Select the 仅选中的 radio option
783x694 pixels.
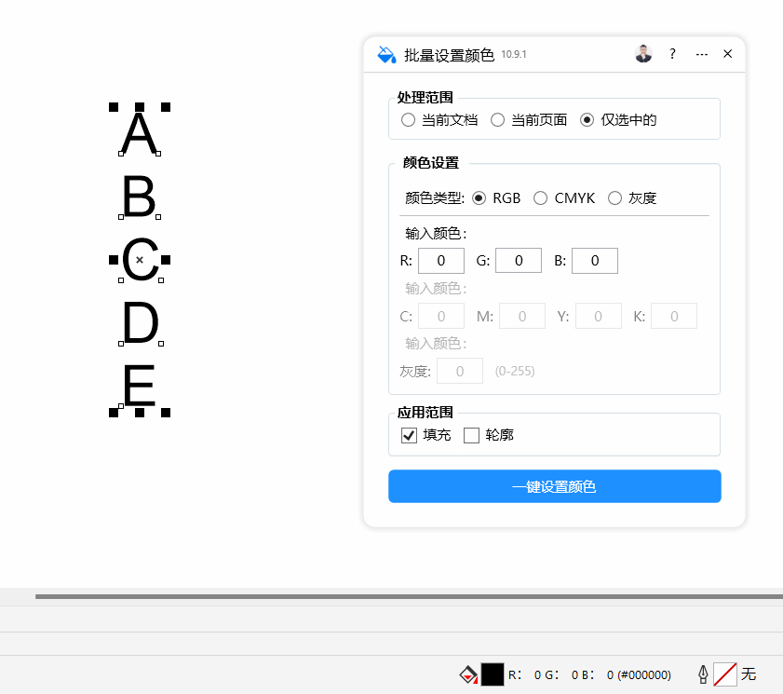click(587, 119)
